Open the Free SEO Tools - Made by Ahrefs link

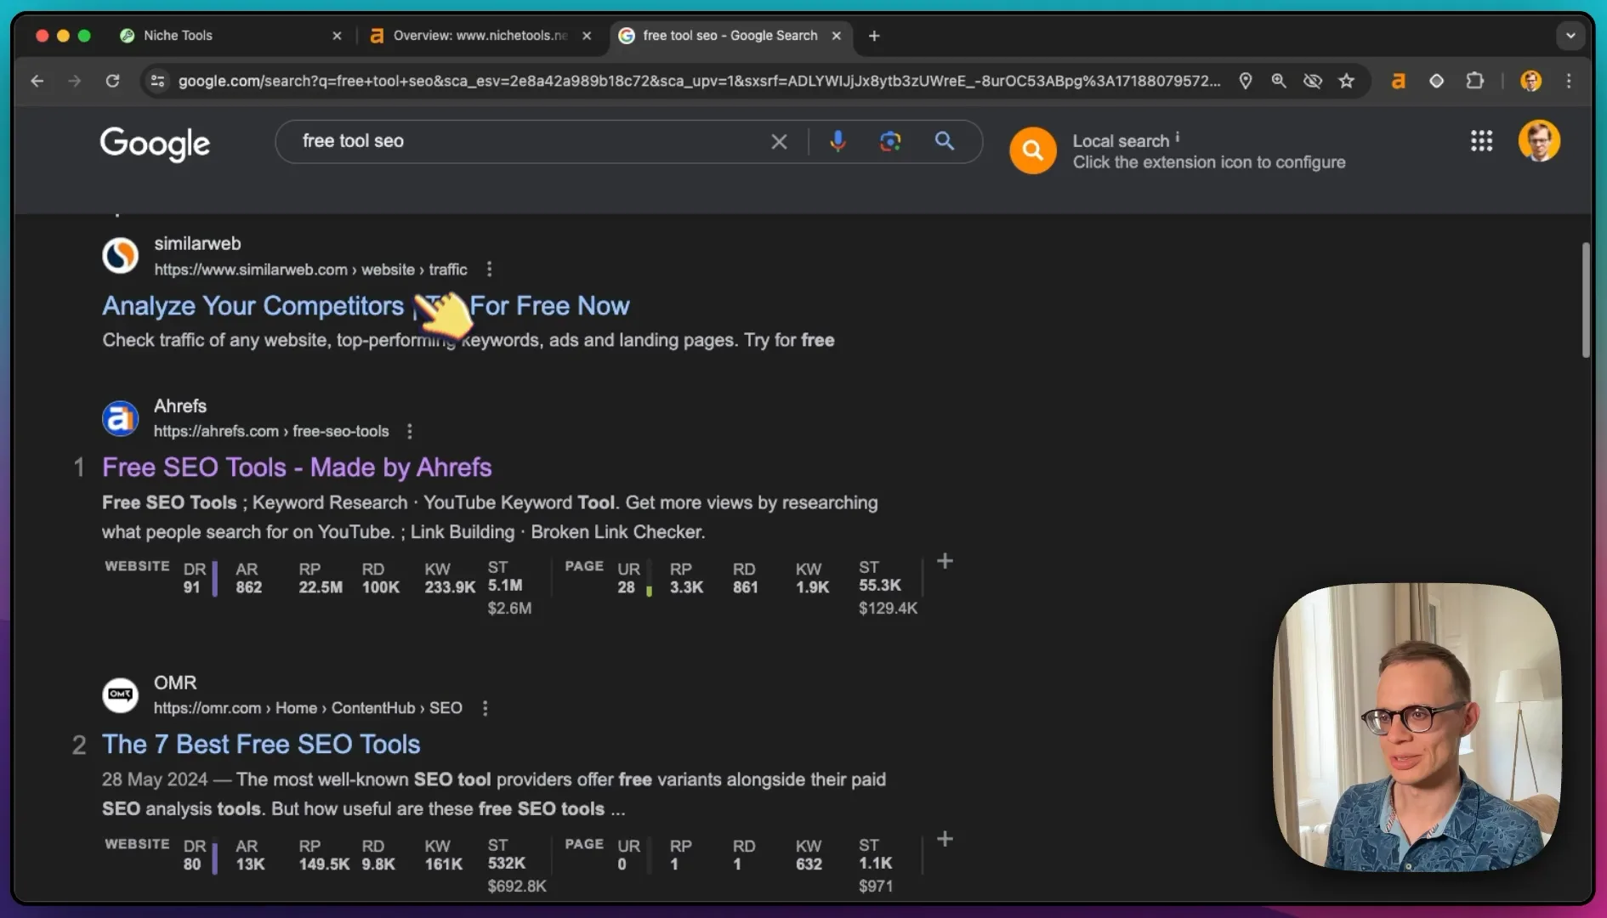[x=297, y=467]
